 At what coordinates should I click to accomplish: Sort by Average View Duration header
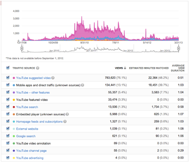click(178, 68)
